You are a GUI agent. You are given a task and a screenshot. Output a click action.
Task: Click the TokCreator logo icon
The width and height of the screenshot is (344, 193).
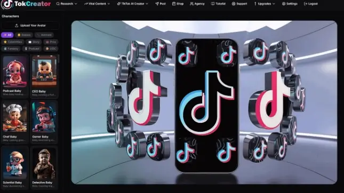(7, 4)
